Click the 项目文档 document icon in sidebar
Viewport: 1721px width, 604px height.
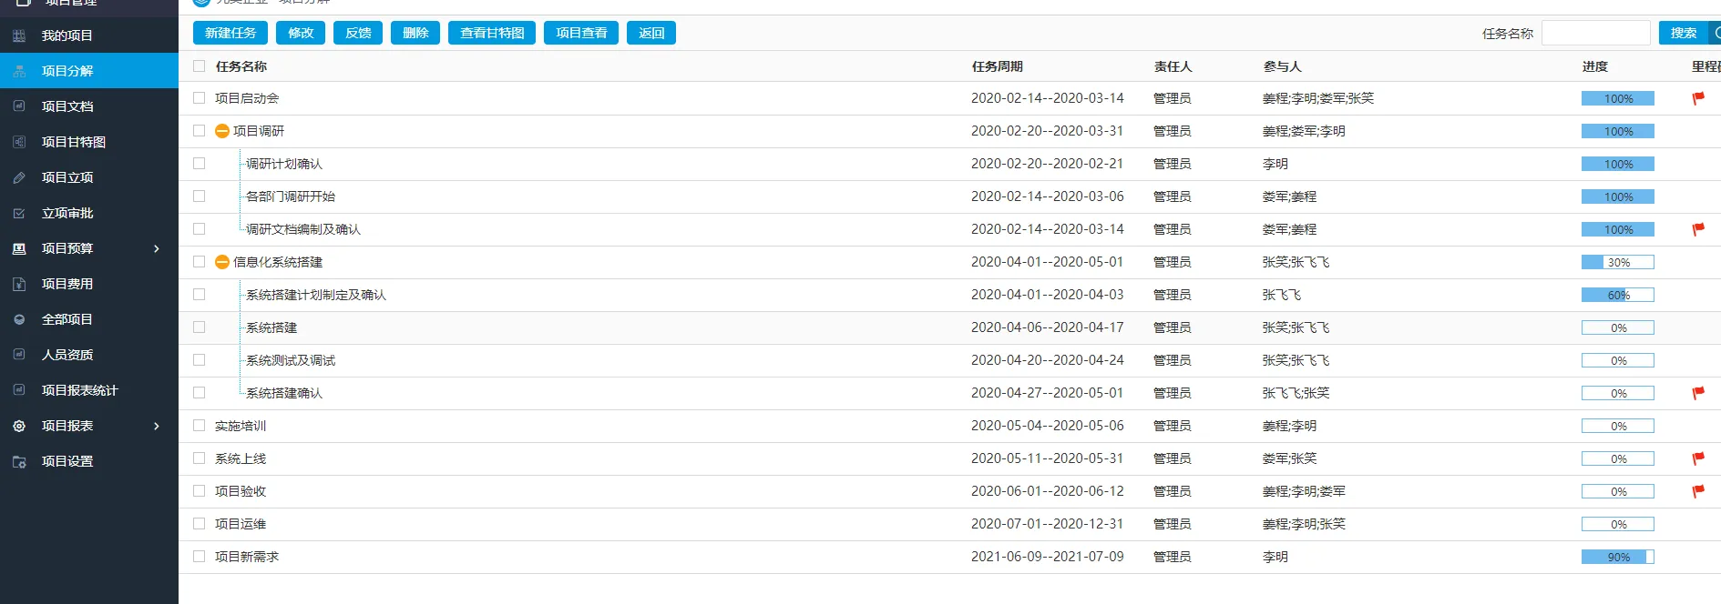point(19,106)
